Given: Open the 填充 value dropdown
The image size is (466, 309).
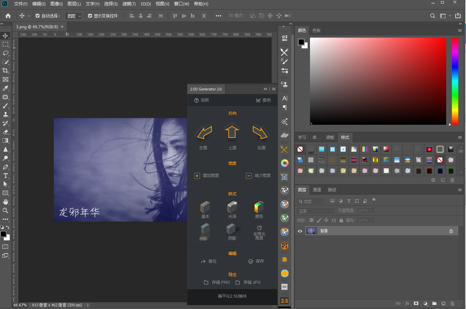Looking at the screenshot, I should tap(373, 220).
